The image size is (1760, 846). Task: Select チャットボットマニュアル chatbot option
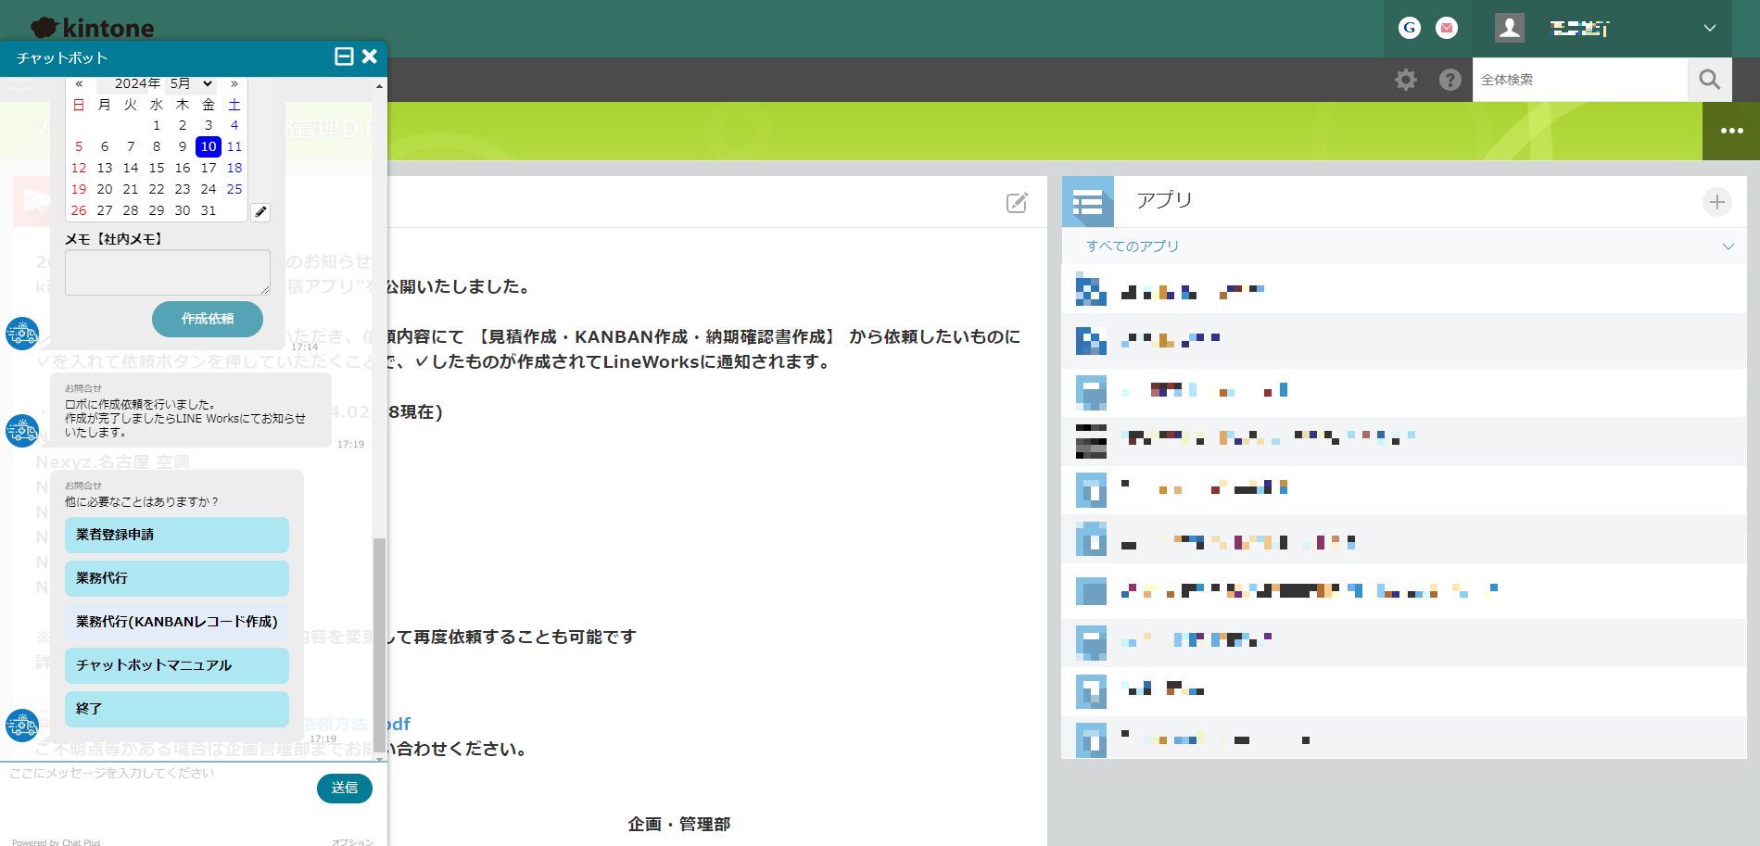point(176,665)
